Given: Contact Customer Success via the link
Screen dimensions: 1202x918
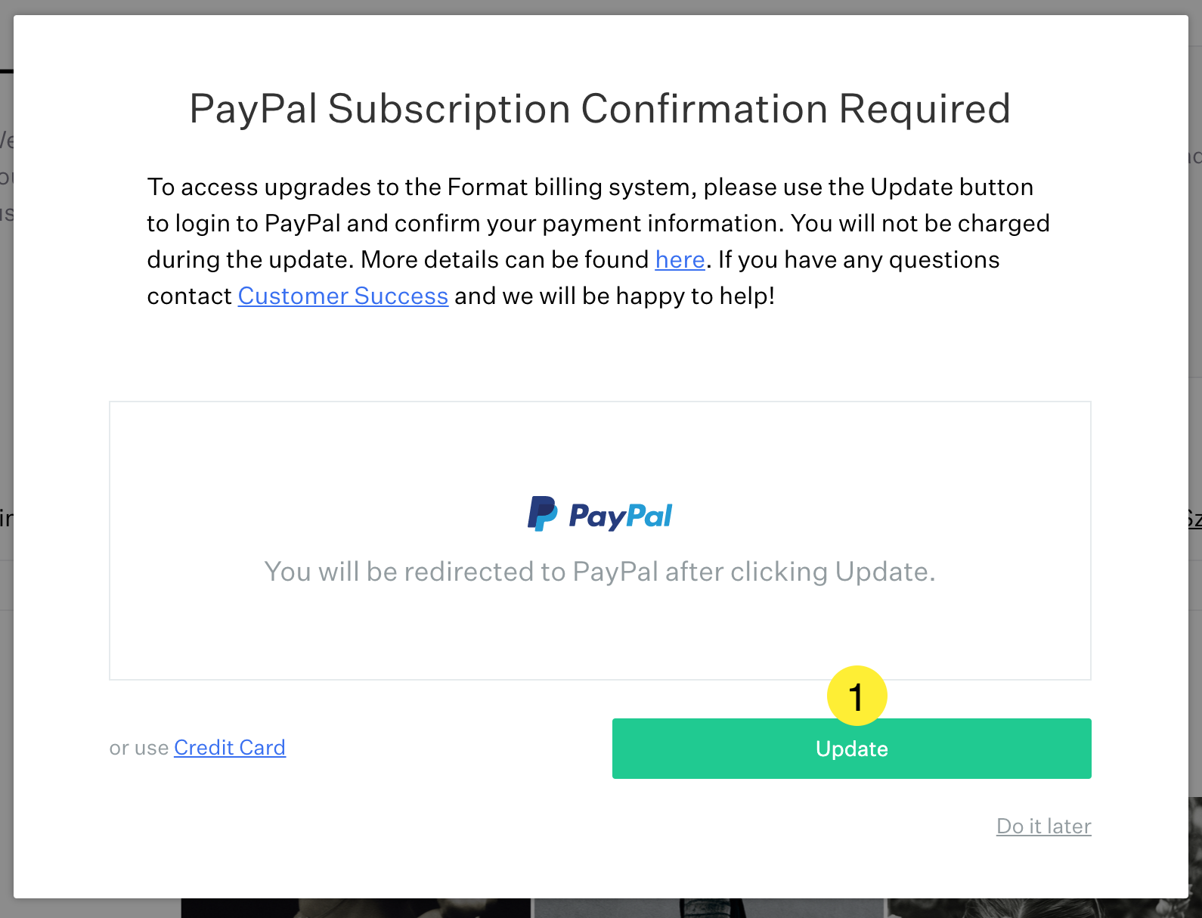Looking at the screenshot, I should tap(343, 296).
